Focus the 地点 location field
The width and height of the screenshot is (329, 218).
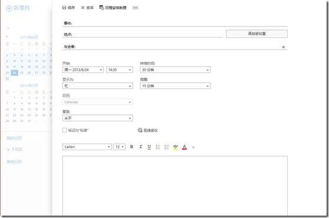click(x=143, y=34)
